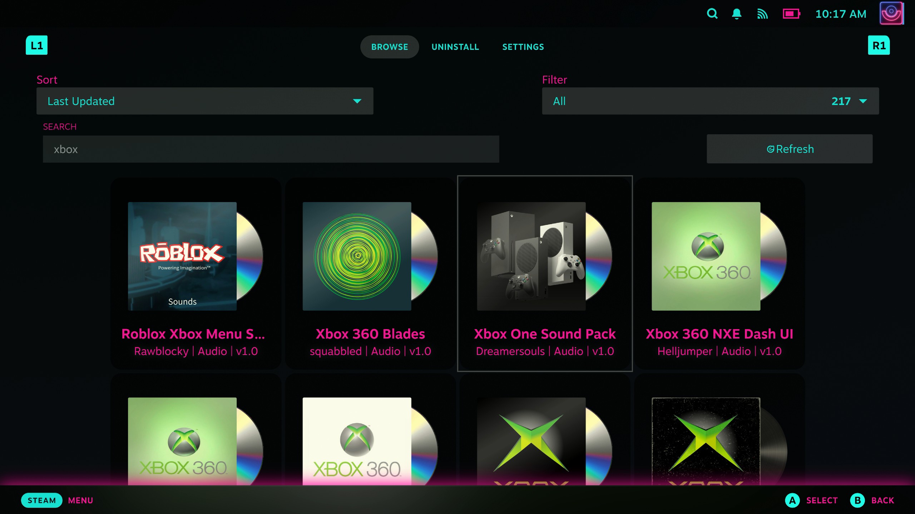Click the search input field
Screen dimensions: 915x514
(271, 149)
